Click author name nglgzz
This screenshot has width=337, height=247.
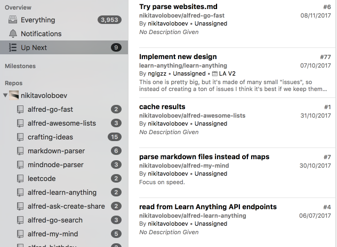(157, 73)
